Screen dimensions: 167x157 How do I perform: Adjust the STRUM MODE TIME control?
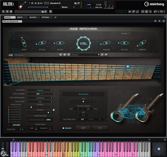[x=36, y=128]
